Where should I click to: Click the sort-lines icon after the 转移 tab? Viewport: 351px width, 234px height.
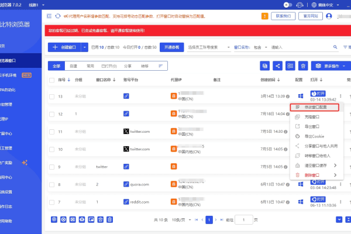[160, 66]
